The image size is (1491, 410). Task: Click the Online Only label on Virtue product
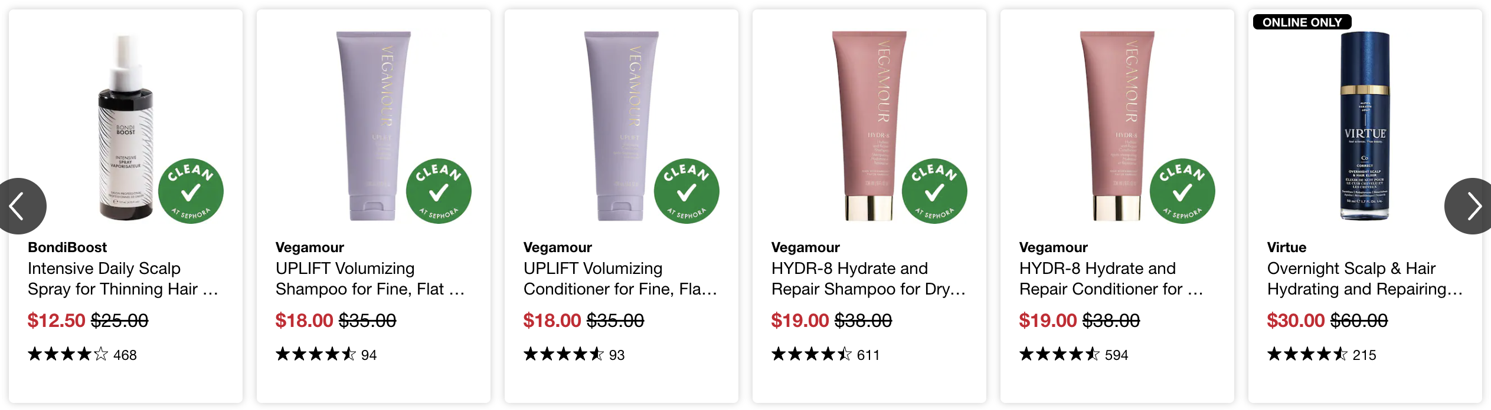(1302, 22)
